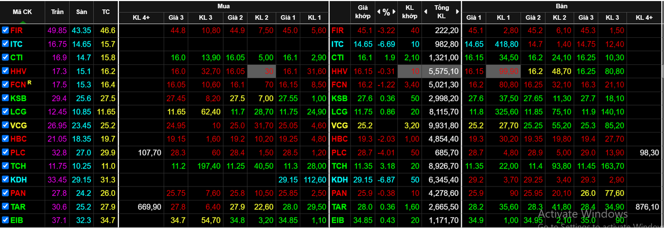Toggle the EIB row checkbox
The image size is (664, 229).
5,220
